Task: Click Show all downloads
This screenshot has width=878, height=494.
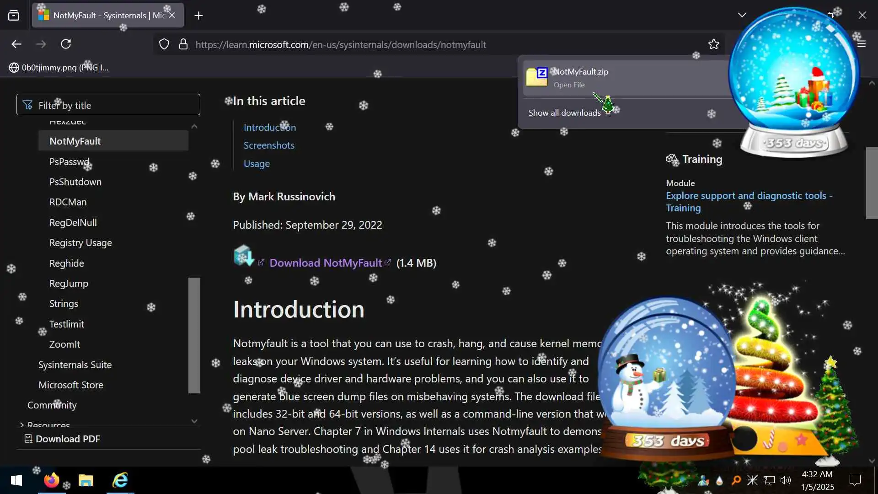Action: pos(564,113)
